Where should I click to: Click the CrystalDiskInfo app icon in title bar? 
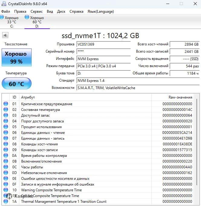coord(3,4)
